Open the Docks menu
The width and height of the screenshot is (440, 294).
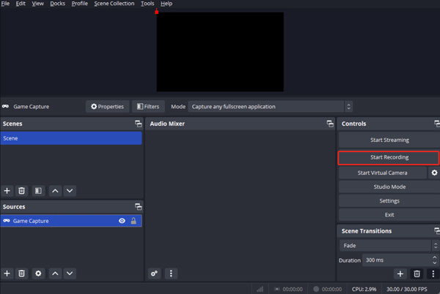coord(57,4)
